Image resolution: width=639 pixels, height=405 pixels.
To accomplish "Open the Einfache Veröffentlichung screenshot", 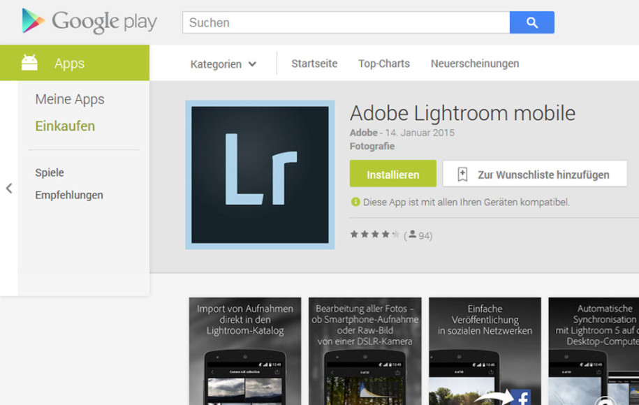I will [x=485, y=351].
